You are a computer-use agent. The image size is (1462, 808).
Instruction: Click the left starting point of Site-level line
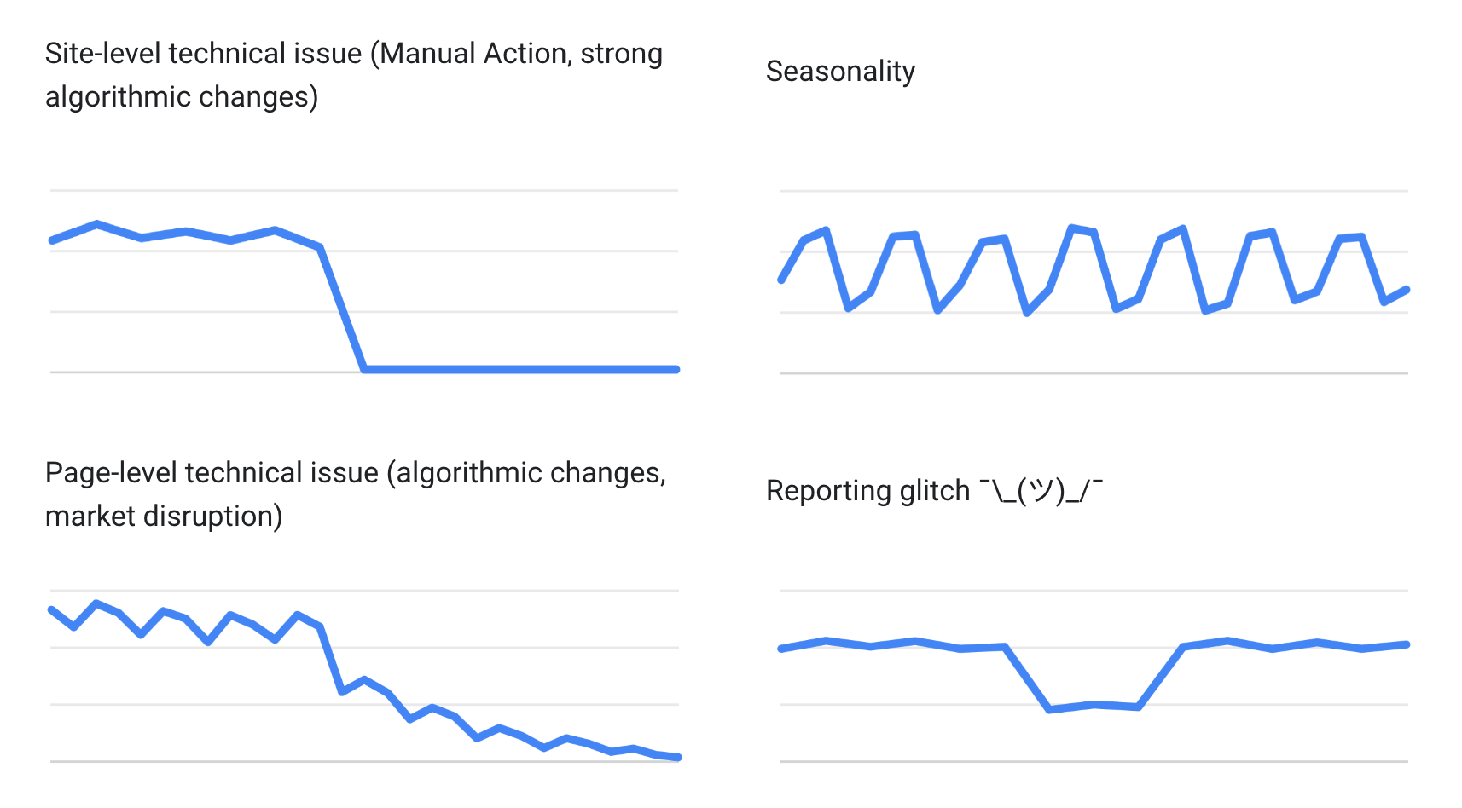(53, 240)
